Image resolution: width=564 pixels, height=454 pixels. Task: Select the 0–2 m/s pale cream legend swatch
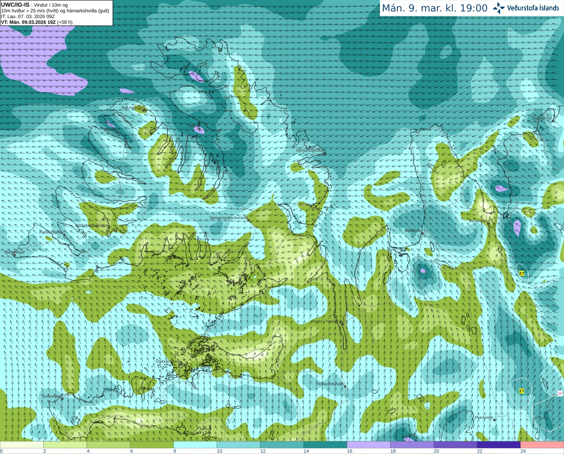point(22,445)
